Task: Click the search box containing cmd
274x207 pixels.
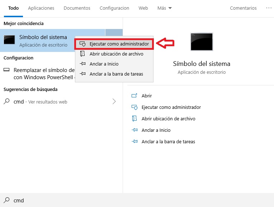Action: 137,200
